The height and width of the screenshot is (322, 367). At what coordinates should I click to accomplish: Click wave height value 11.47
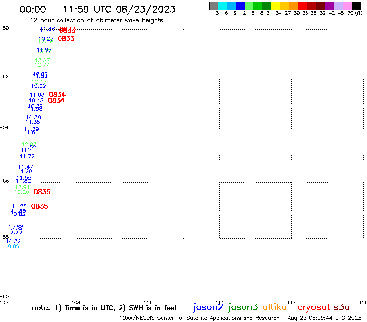(x=25, y=167)
